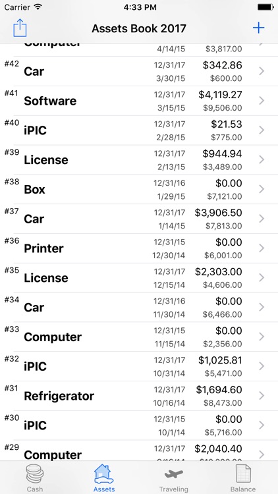Open chevron on #36 Printer row
The height and width of the screenshot is (494, 278).
262,248
